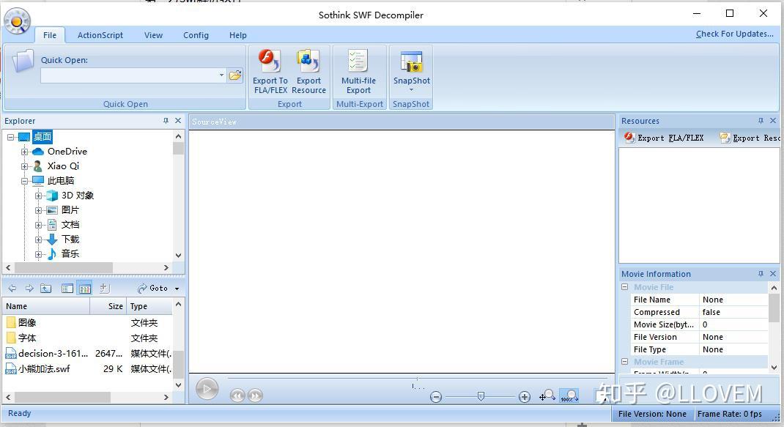Go up one folder level
Viewport: 784px width, 427px height.
(x=46, y=289)
